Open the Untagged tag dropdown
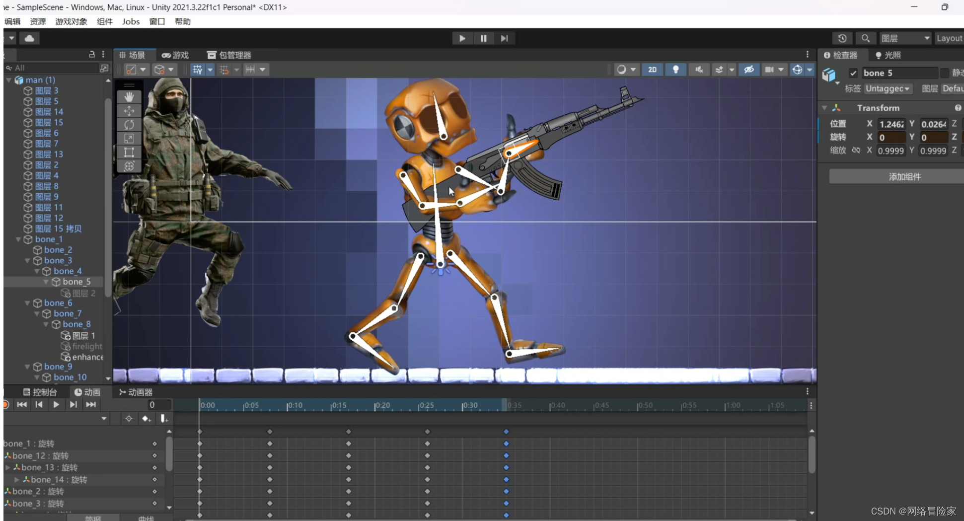Viewport: 964px width, 521px height. [x=888, y=88]
